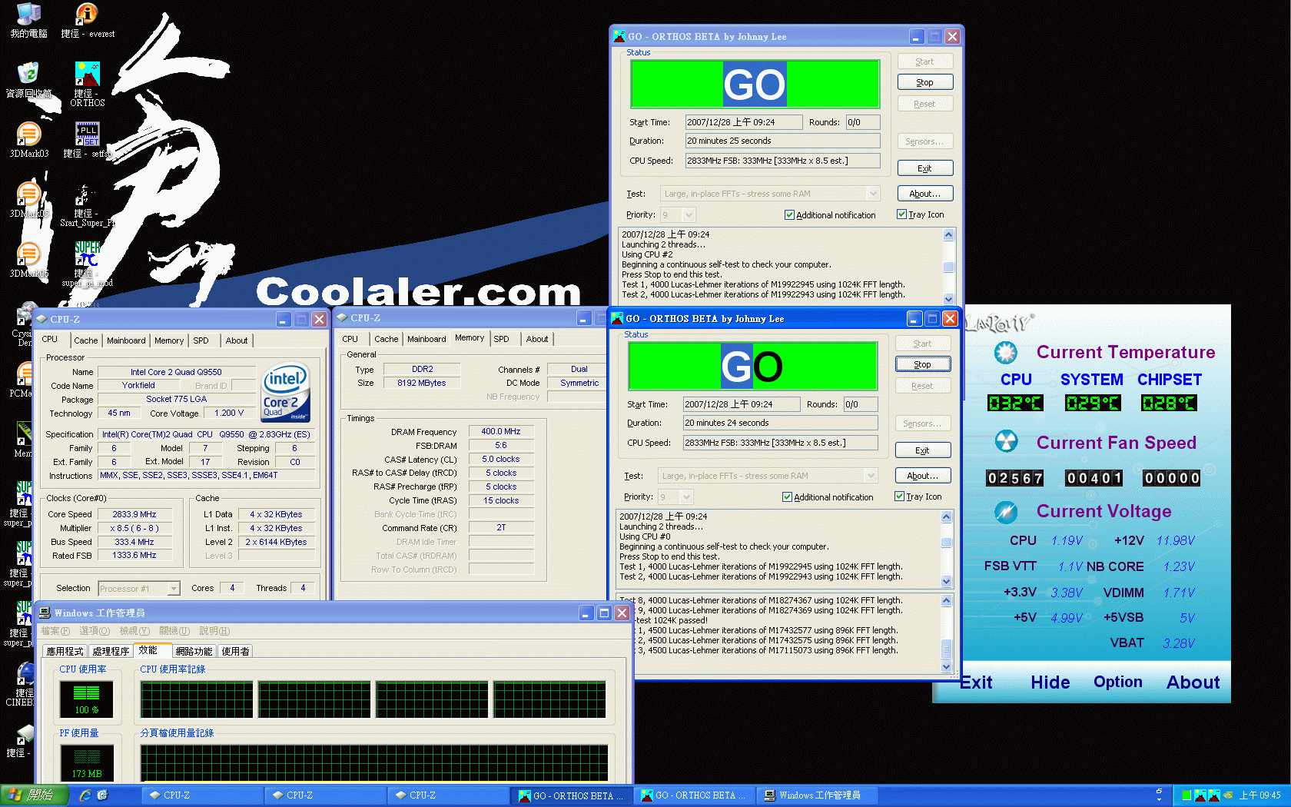Click the Intel Core 2 Quad logo
Image resolution: width=1291 pixels, height=807 pixels.
pos(286,392)
